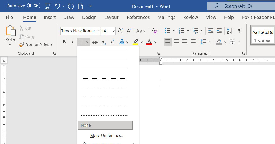275x144 pixels.
Task: Align text right
Action: pos(185,42)
